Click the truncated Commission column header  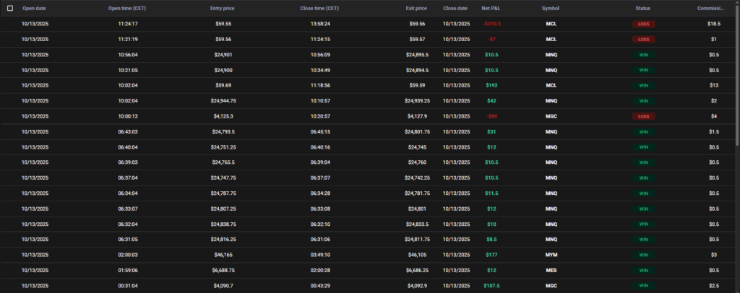click(x=712, y=8)
